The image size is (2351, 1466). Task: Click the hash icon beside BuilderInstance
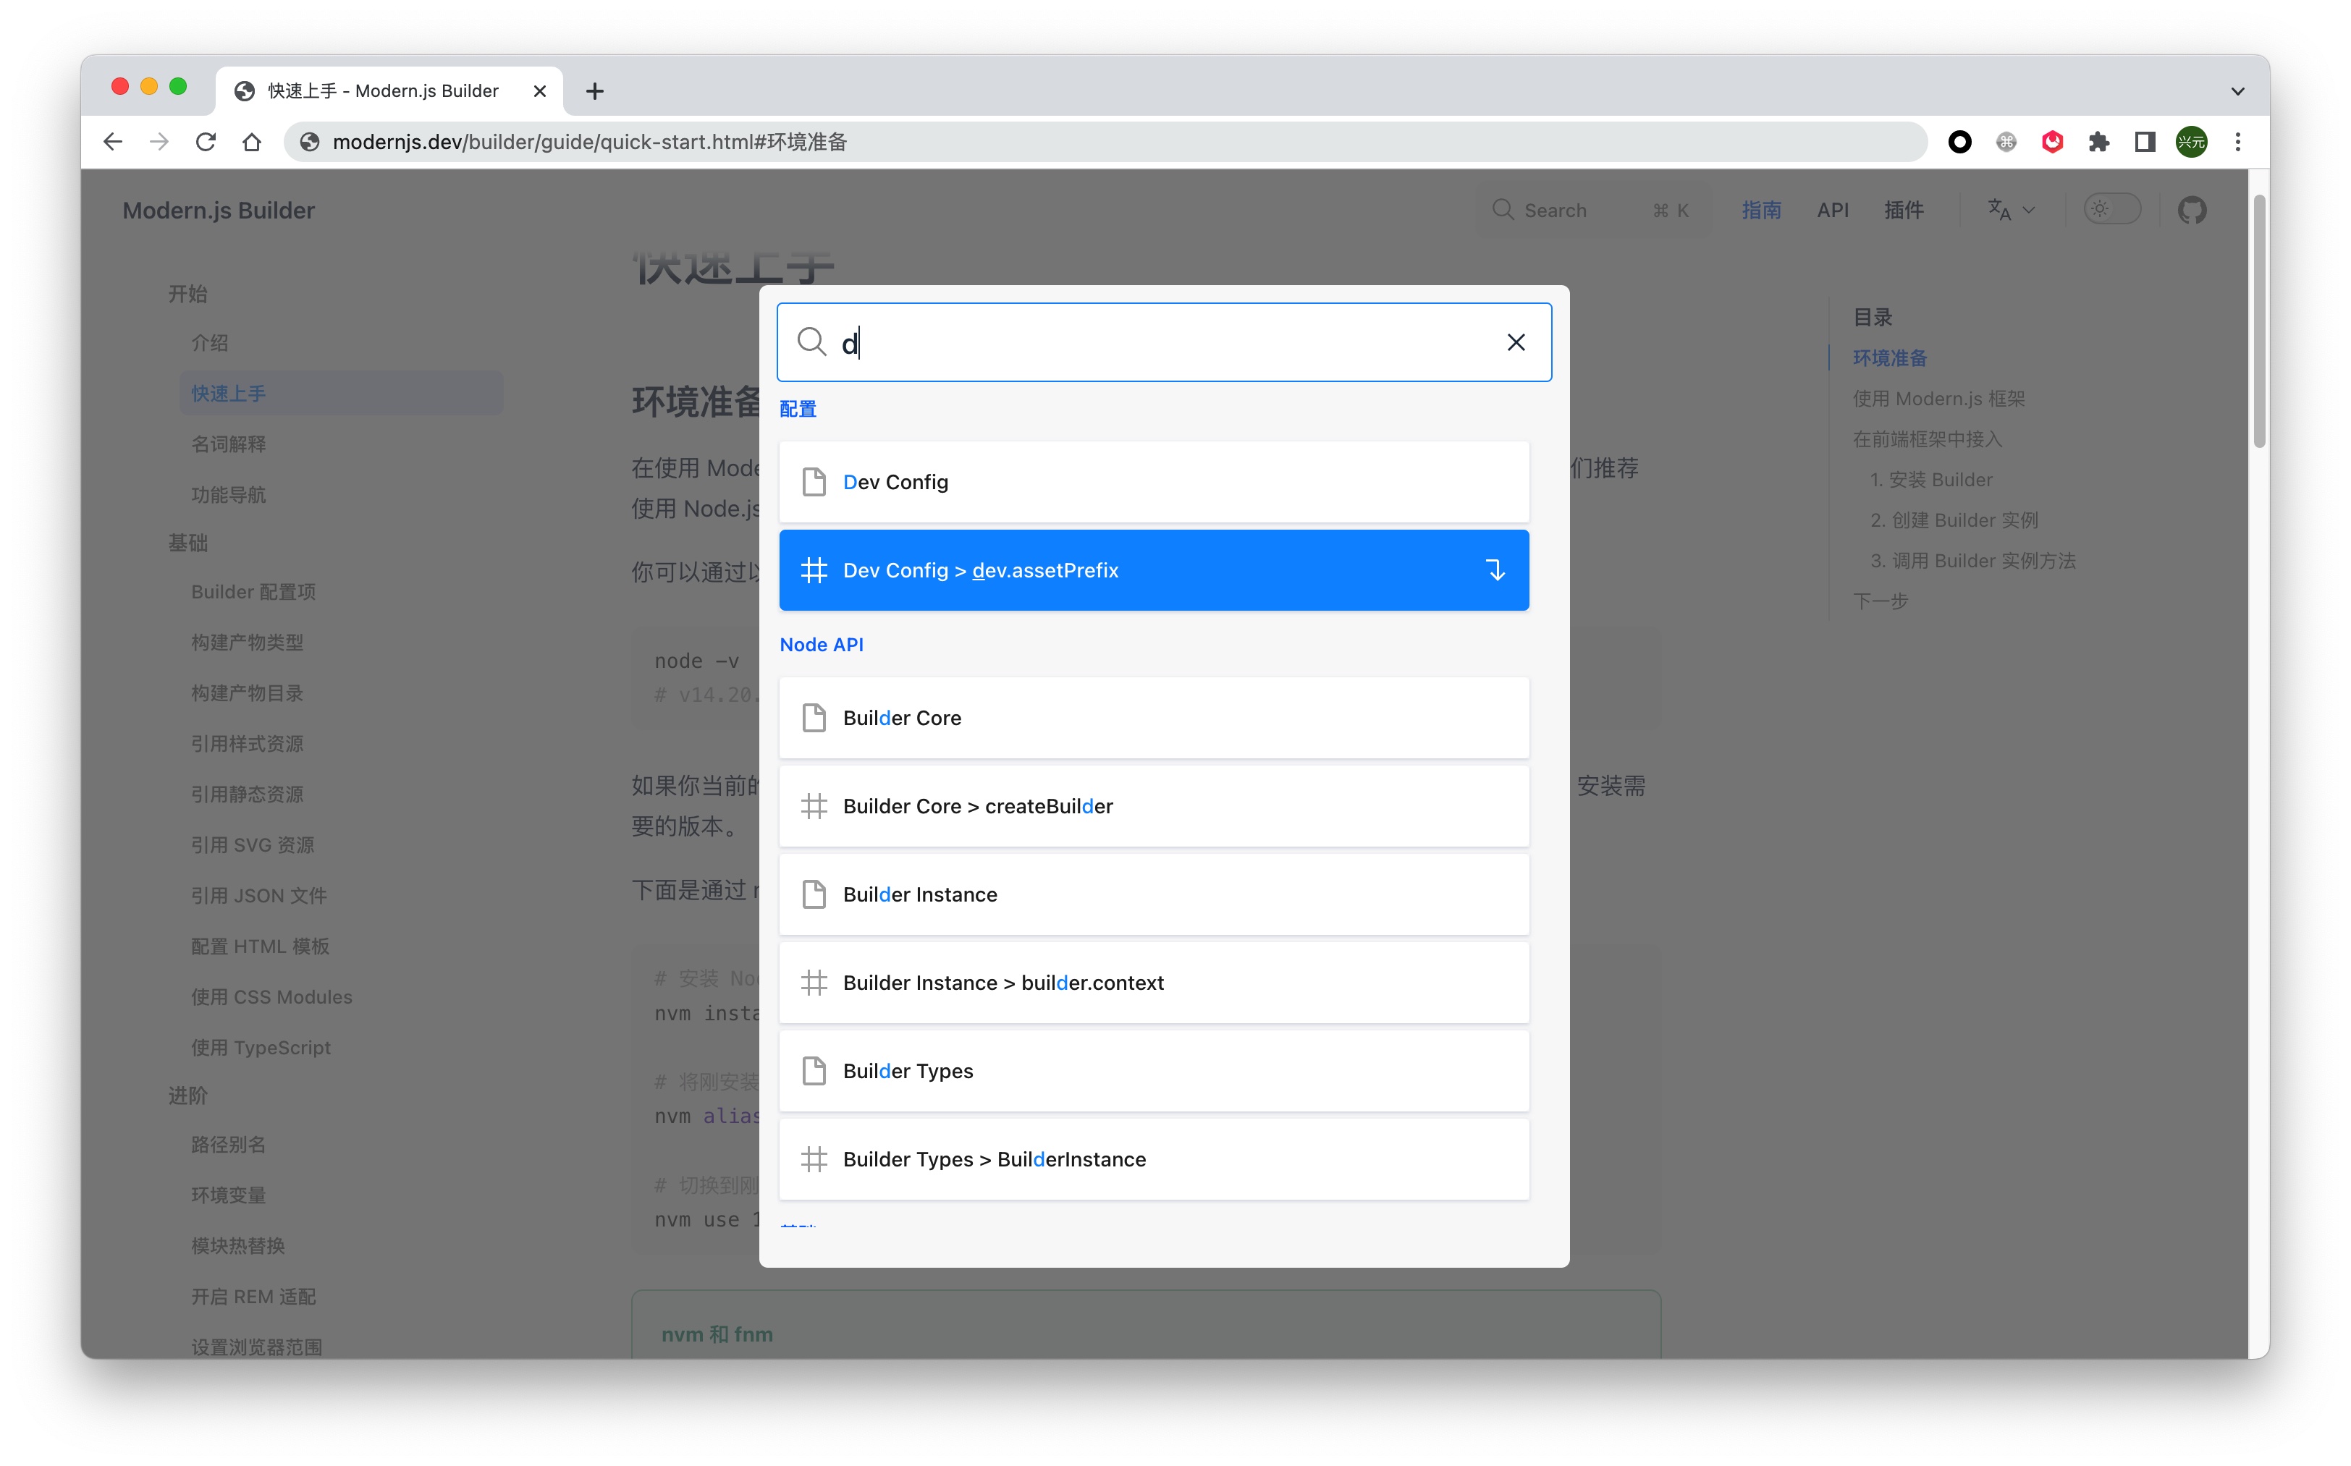814,1158
